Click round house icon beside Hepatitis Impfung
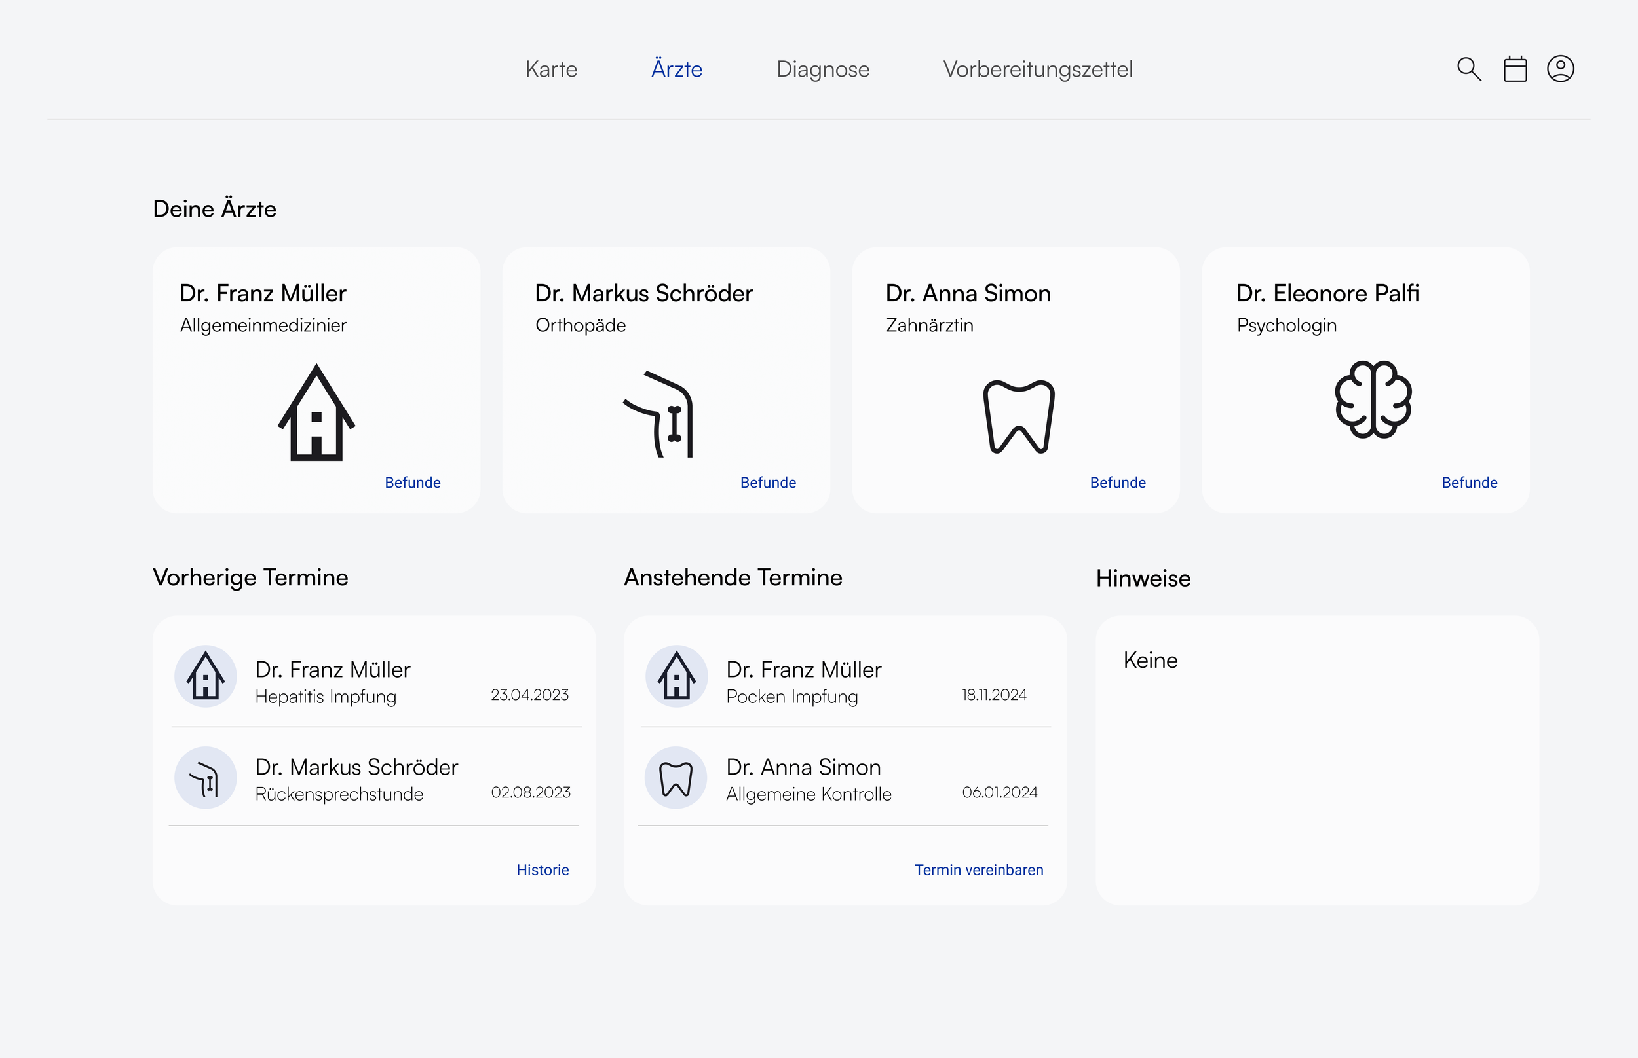 206,676
